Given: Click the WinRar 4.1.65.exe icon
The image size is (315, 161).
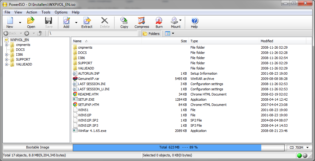Looking at the screenshot, I should click(x=75, y=131).
